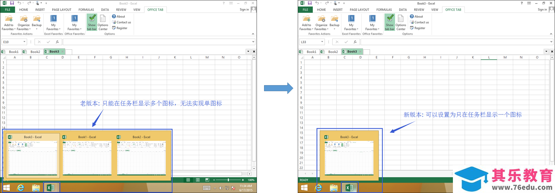
Task: Open Name Box dropdown showing L33
Action: pyautogui.click(x=322, y=42)
